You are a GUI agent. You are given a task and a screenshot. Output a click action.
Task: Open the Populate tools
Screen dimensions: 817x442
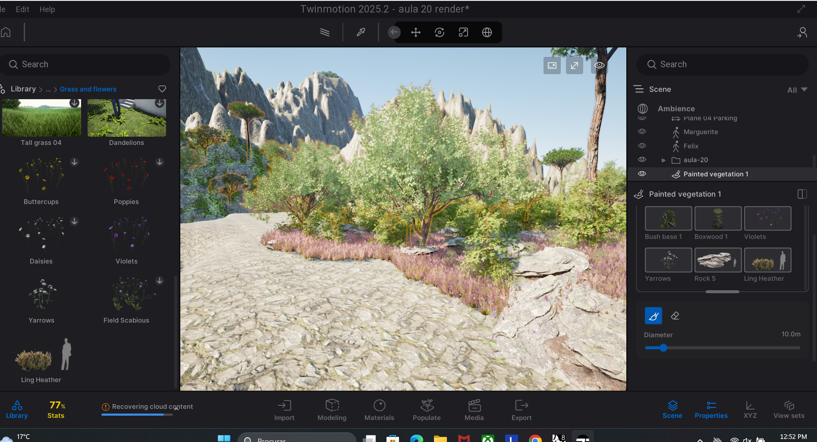tap(427, 411)
